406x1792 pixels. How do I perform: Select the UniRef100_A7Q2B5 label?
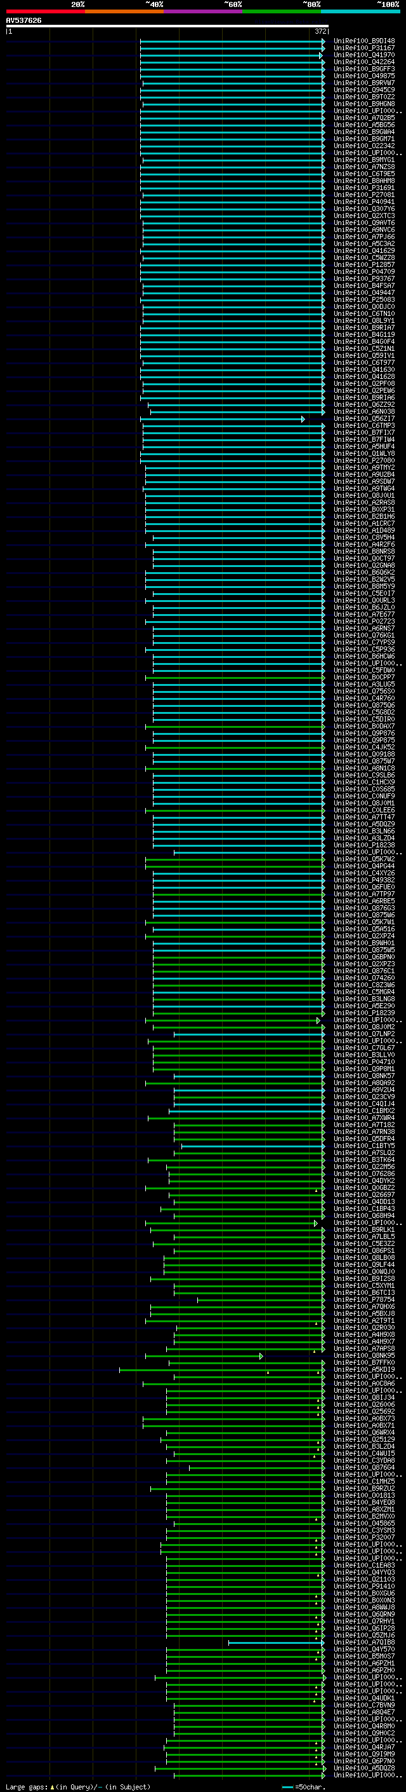point(364,118)
